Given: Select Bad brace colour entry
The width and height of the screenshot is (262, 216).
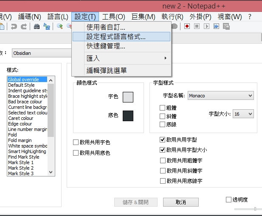Looking at the screenshot, I should click(27, 102).
